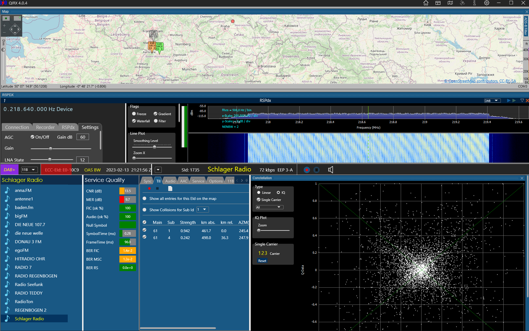Image resolution: width=529 pixels, height=331 pixels.
Task: Select the antenne1 service
Action: coord(24,199)
